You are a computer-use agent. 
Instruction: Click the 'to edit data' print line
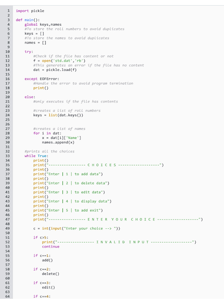[x=69, y=192]
